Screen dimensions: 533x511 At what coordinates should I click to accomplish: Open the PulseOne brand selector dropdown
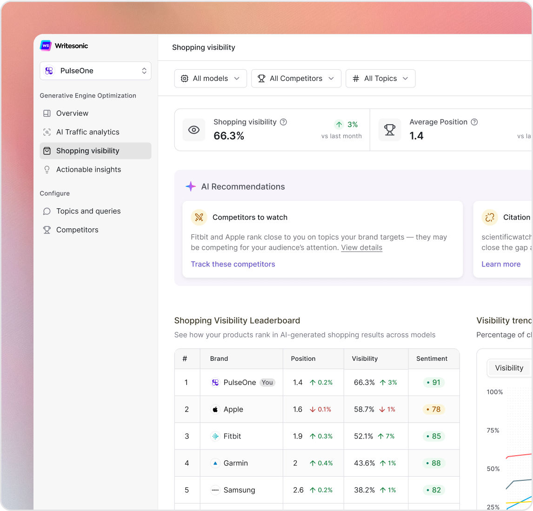95,71
